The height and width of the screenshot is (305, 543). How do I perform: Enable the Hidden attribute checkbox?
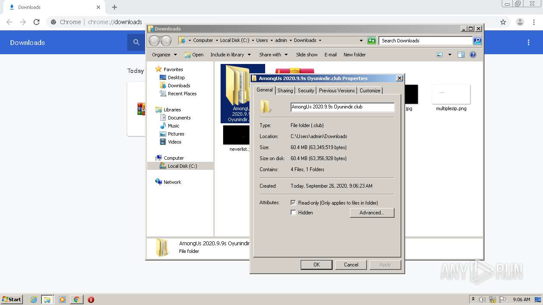click(x=293, y=213)
